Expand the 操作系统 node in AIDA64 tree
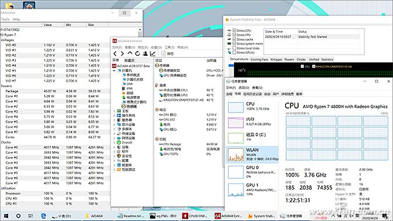The image size is (393, 221). 114,115
